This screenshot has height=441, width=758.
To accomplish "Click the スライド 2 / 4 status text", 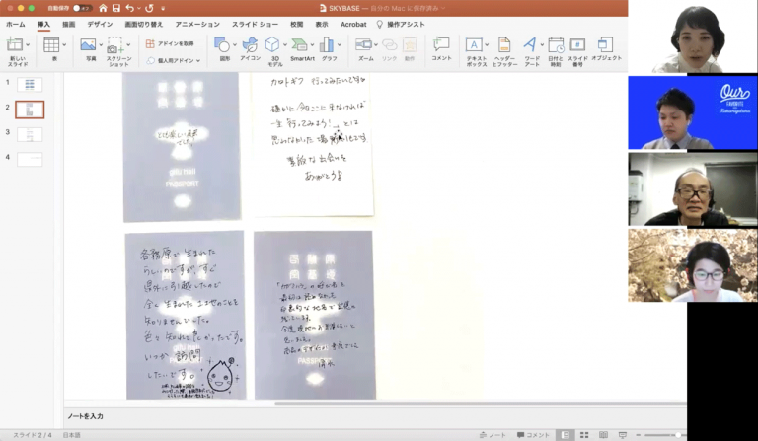I will [x=32, y=435].
